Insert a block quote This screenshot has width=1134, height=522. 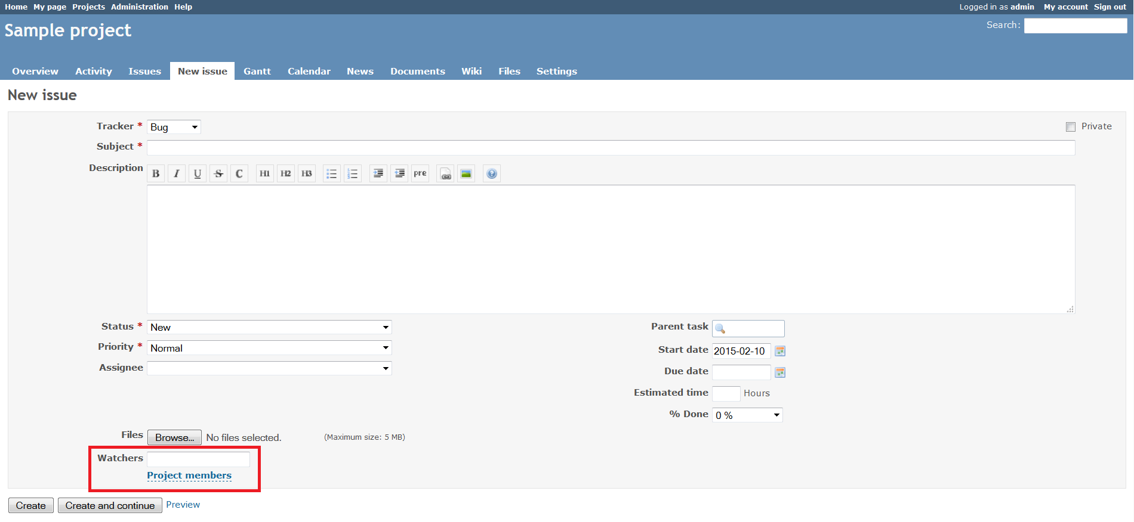[378, 173]
